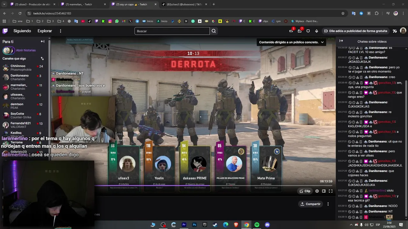Create a clip with the Clip button
408x229 pixels.
click(x=305, y=191)
